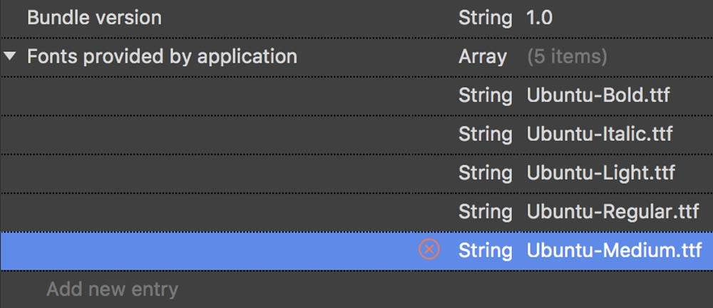Viewport: 713px width, 308px height.
Task: Click the String type beside Ubuntu-Bold.ttf
Action: point(485,95)
